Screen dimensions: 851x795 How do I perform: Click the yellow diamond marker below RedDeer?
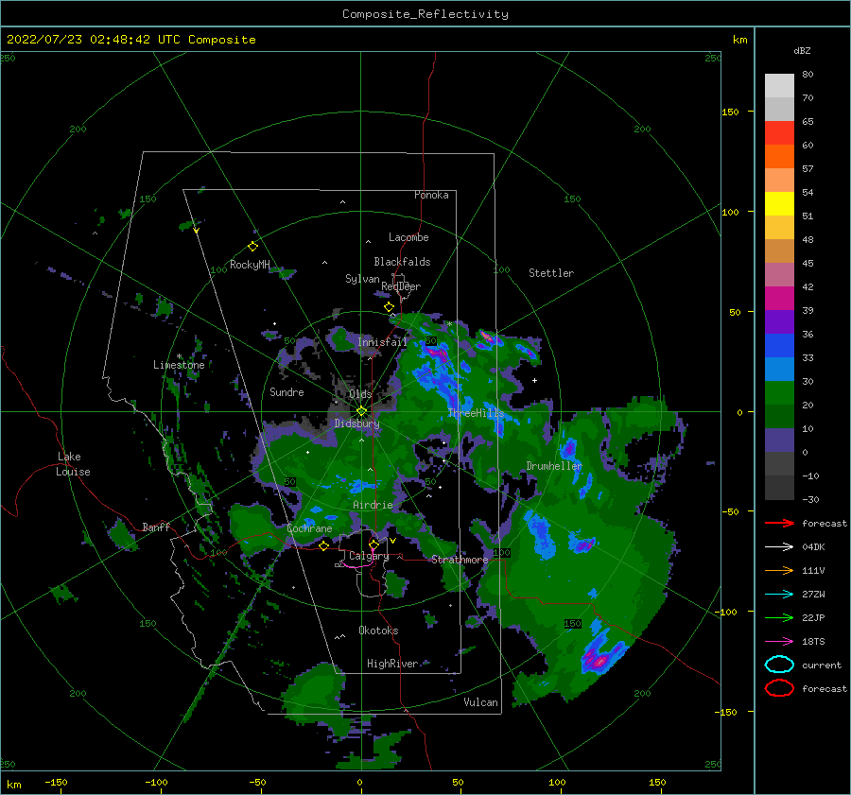coord(389,307)
